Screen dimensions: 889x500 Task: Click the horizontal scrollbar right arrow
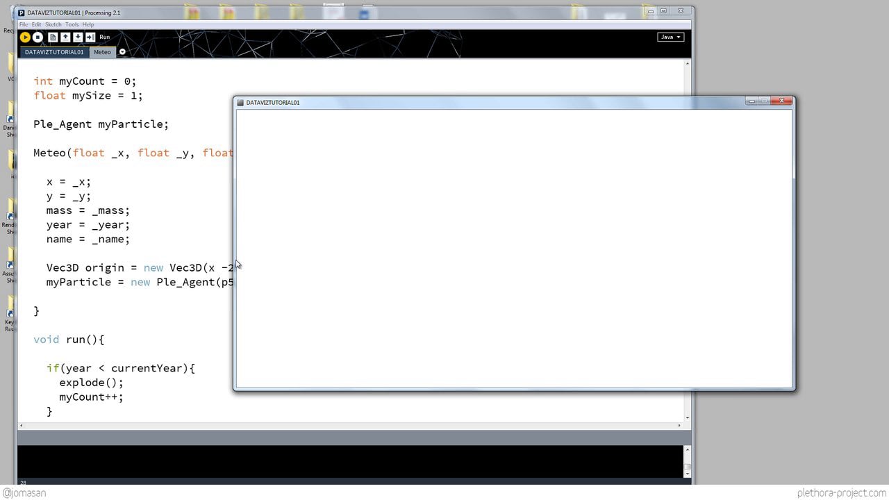[679, 425]
